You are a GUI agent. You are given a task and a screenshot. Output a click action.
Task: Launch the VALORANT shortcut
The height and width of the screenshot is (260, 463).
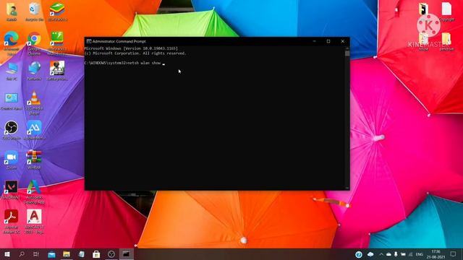[x=12, y=189]
